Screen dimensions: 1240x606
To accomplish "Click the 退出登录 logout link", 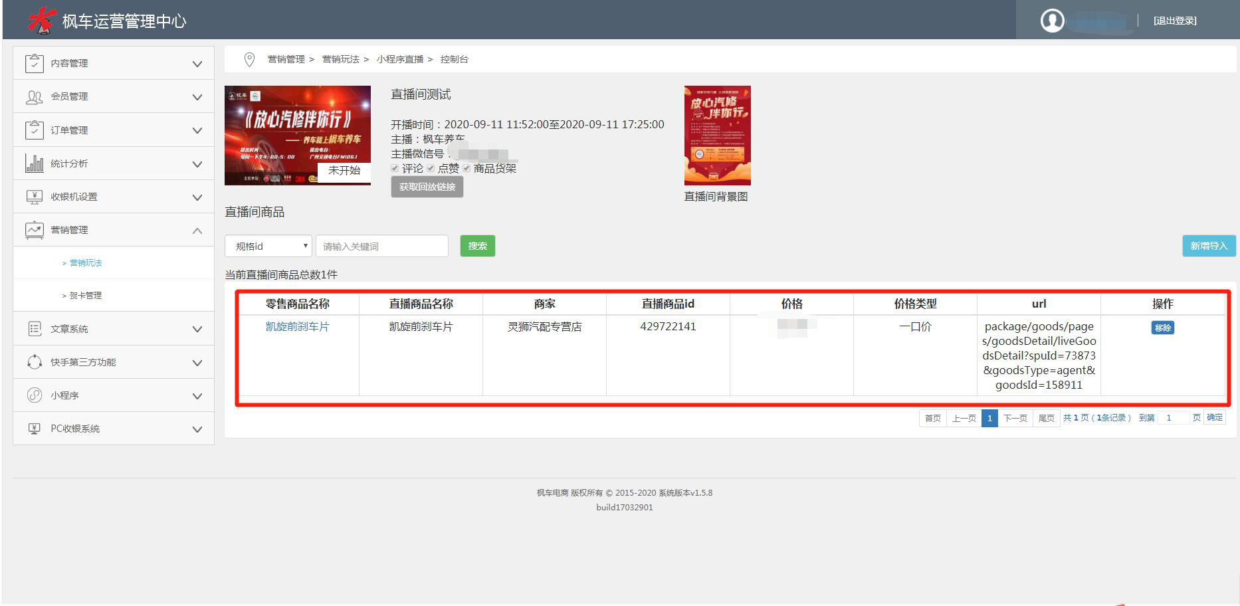I will click(x=1175, y=21).
